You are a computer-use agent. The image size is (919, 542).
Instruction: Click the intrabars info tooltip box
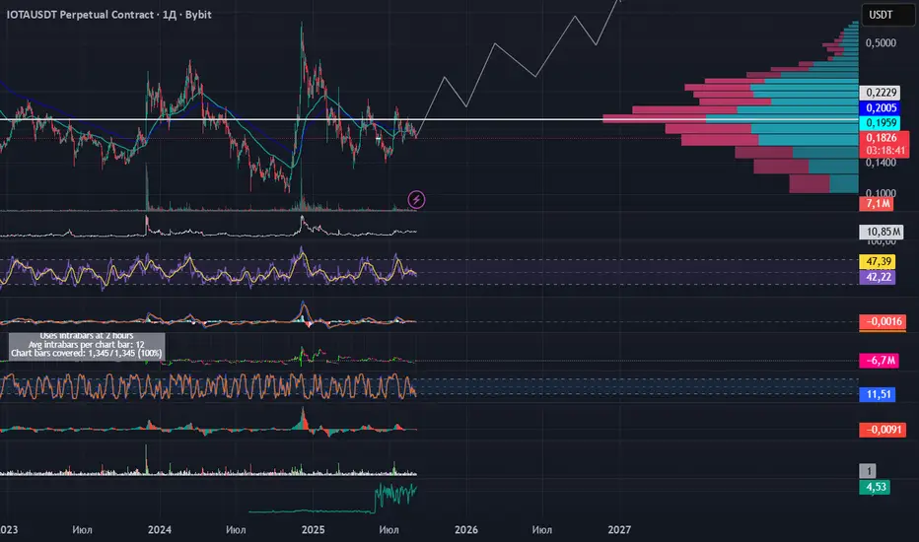click(87, 346)
